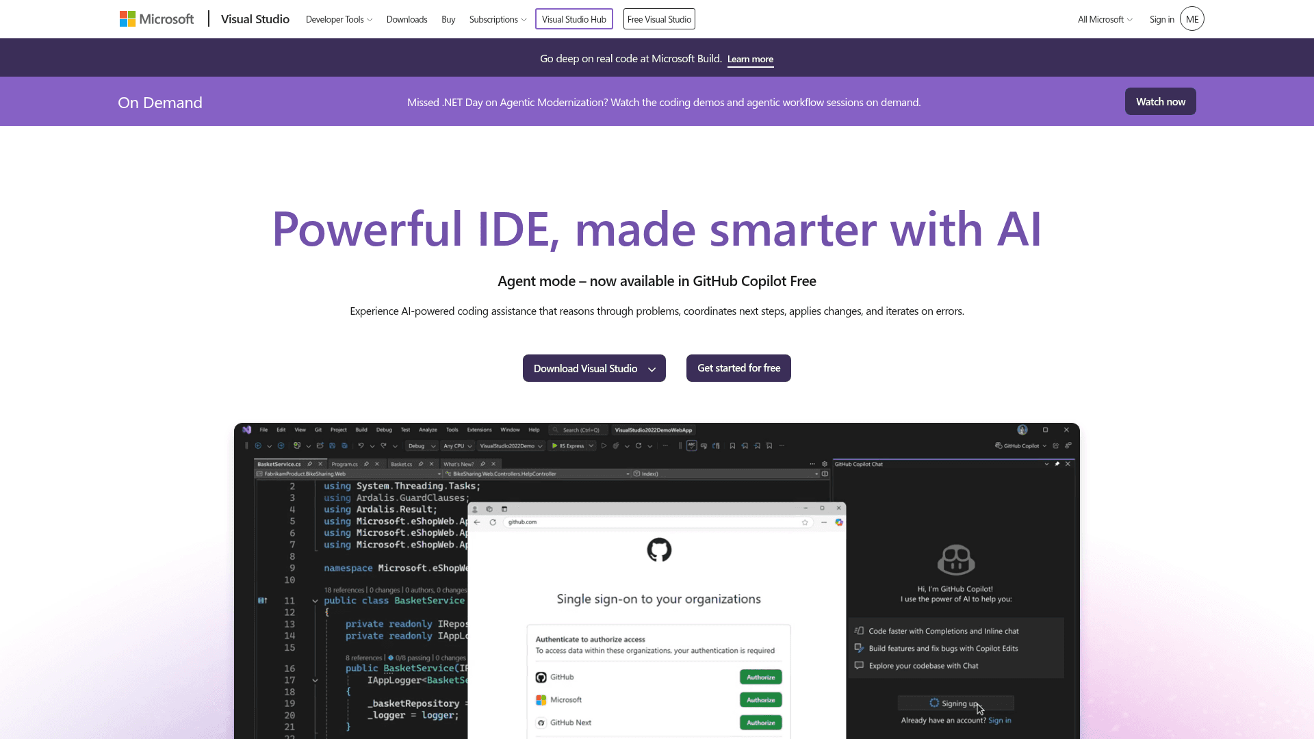Viewport: 1314px width, 739px height.
Task: Click the Visual Studio logo in the IDE screenshot
Action: (246, 430)
